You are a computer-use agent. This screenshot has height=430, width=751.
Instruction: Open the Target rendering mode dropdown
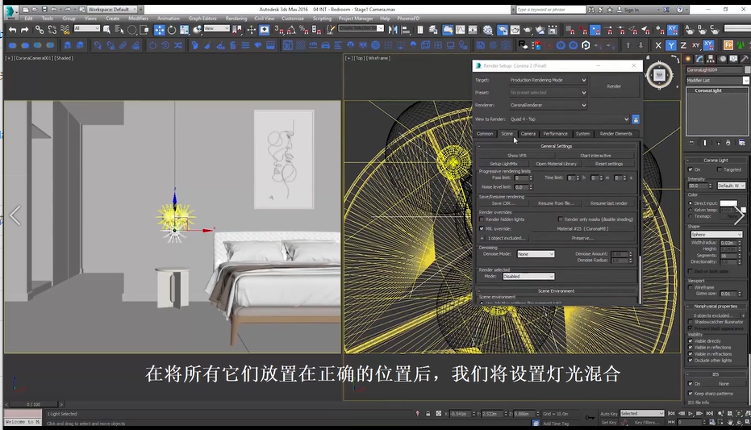(x=548, y=80)
